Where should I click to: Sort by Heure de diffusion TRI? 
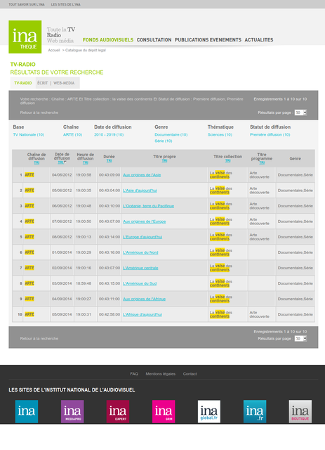(86, 162)
